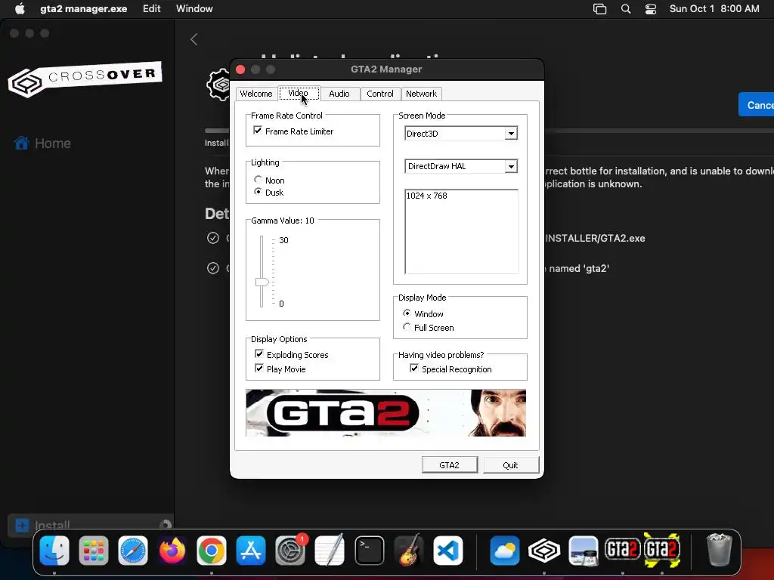The height and width of the screenshot is (580, 774).
Task: Open the App Store dock icon
Action: tap(251, 551)
